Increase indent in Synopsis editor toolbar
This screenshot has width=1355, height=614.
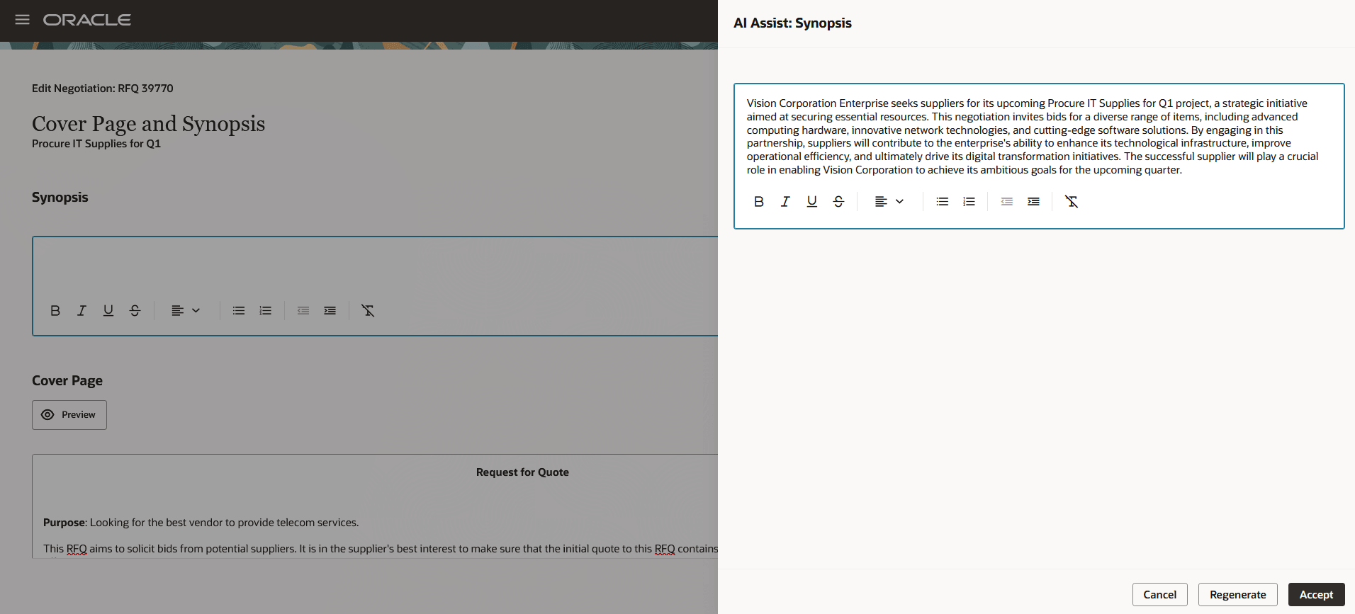click(330, 310)
